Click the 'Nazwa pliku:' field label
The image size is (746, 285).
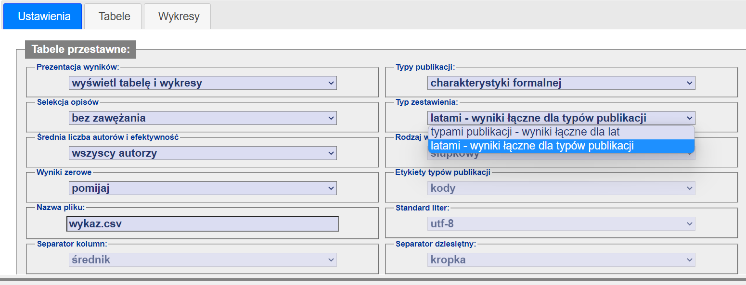click(x=61, y=208)
